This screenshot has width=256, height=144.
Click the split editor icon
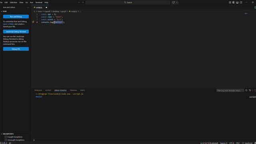point(255,8)
